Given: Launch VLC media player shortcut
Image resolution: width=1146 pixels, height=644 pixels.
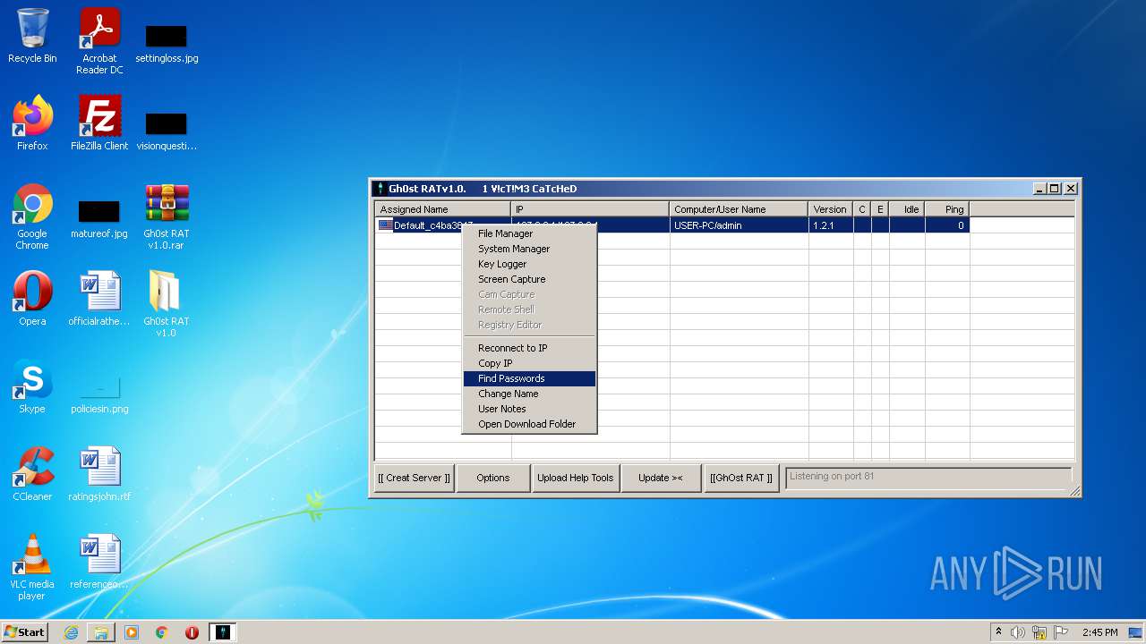Looking at the screenshot, I should pos(32,567).
